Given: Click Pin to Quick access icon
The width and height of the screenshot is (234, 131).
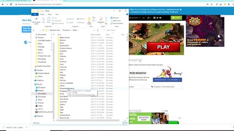Looking at the screenshot, I should coord(36,19).
